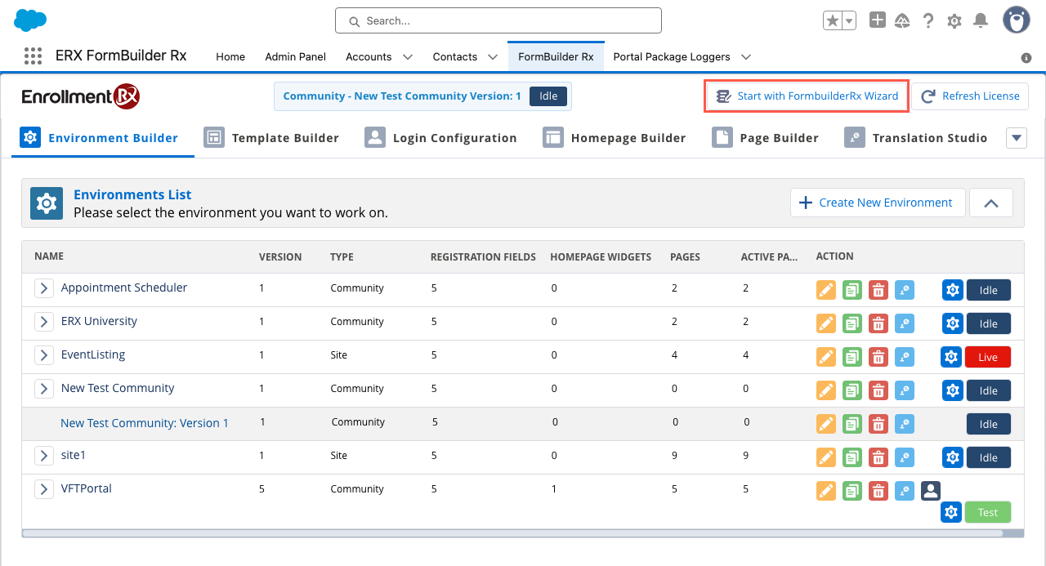Open the more-tabs dropdown after Translation Studio
Image resolution: width=1046 pixels, height=566 pixels.
pyautogui.click(x=1016, y=138)
